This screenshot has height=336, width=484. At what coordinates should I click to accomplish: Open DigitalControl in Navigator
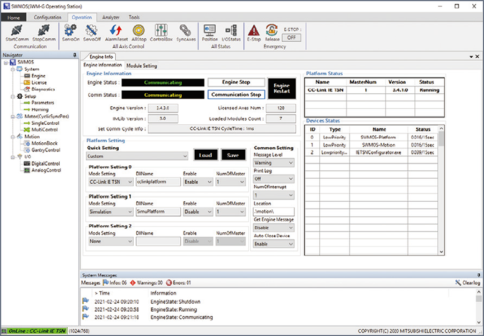point(45,164)
